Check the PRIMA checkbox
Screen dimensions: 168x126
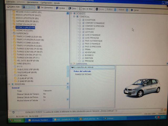pos(80,49)
